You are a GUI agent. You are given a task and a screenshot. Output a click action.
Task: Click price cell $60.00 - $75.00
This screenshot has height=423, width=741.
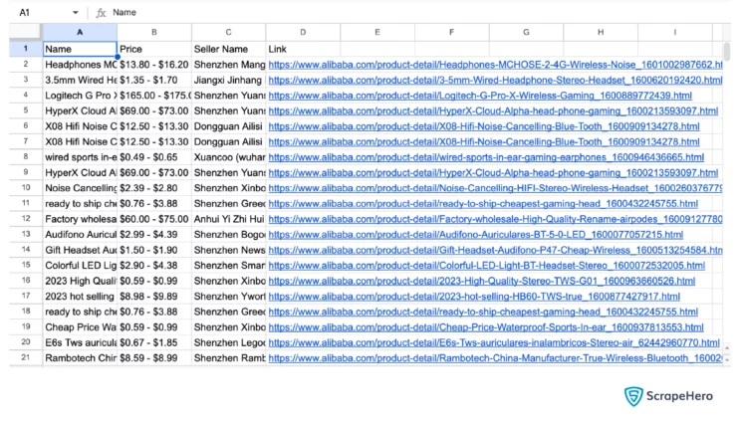pyautogui.click(x=154, y=219)
